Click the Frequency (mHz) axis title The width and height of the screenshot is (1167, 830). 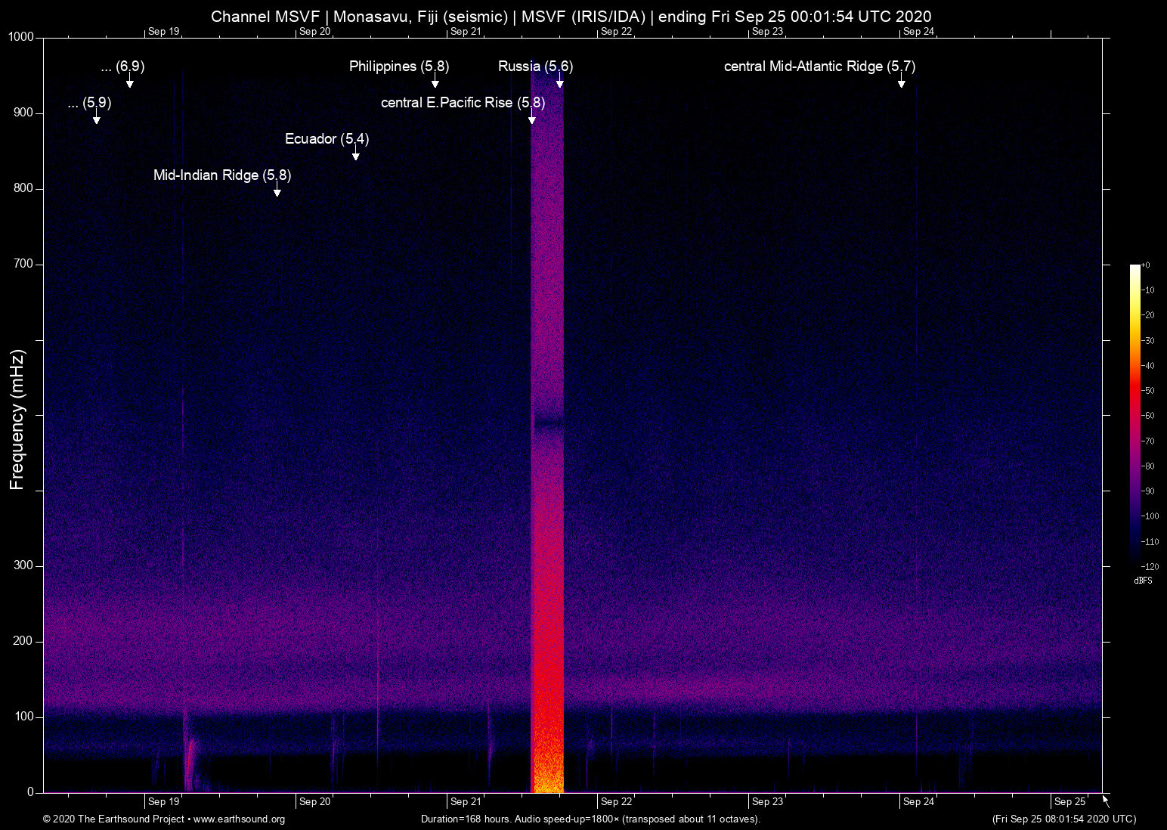pyautogui.click(x=17, y=419)
